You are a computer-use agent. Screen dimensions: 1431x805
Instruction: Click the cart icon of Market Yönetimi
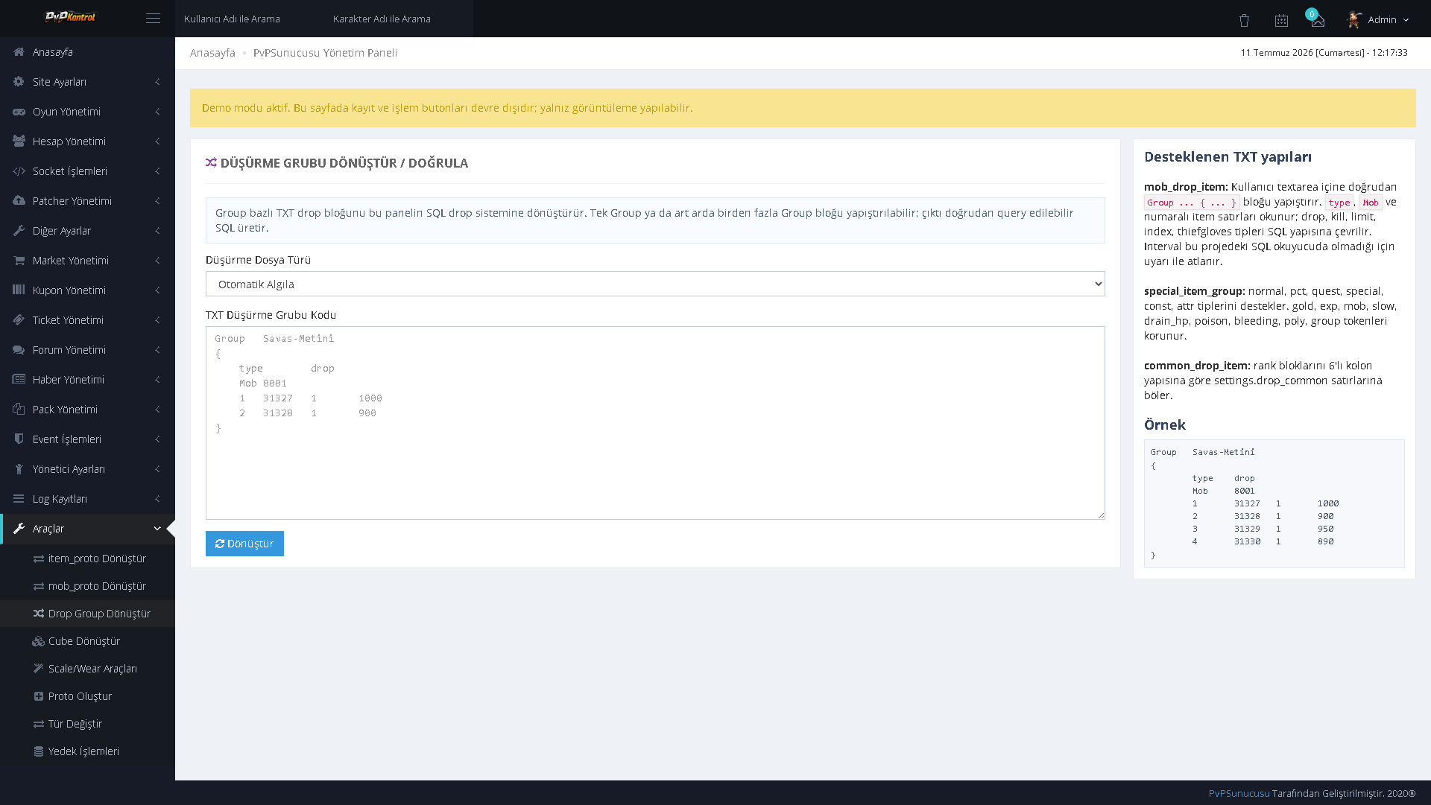19,261
